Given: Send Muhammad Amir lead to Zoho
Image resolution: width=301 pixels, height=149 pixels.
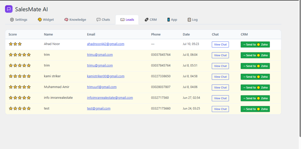Looking at the screenshot, I should coord(255,88).
